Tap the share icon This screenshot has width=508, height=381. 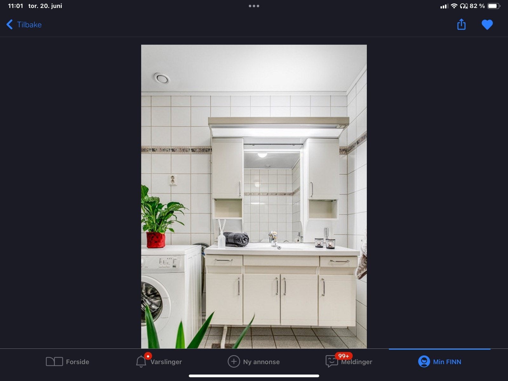point(461,24)
